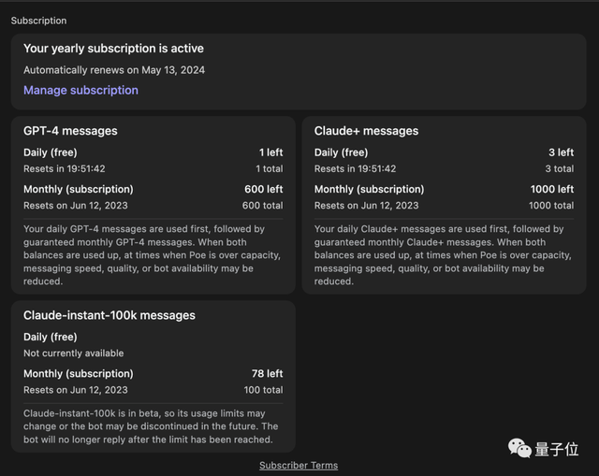
Task: Click the 'Not currently available' status text
Action: (x=73, y=353)
